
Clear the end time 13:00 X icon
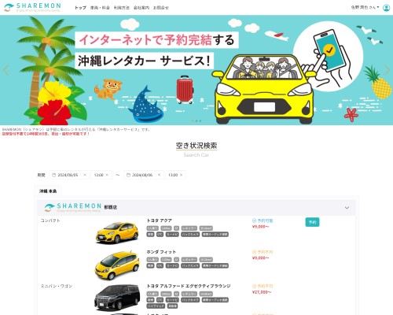tap(182, 175)
